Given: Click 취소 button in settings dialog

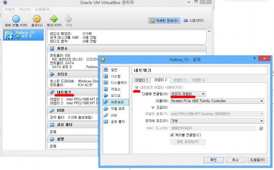Looking at the screenshot, I should [235, 160].
